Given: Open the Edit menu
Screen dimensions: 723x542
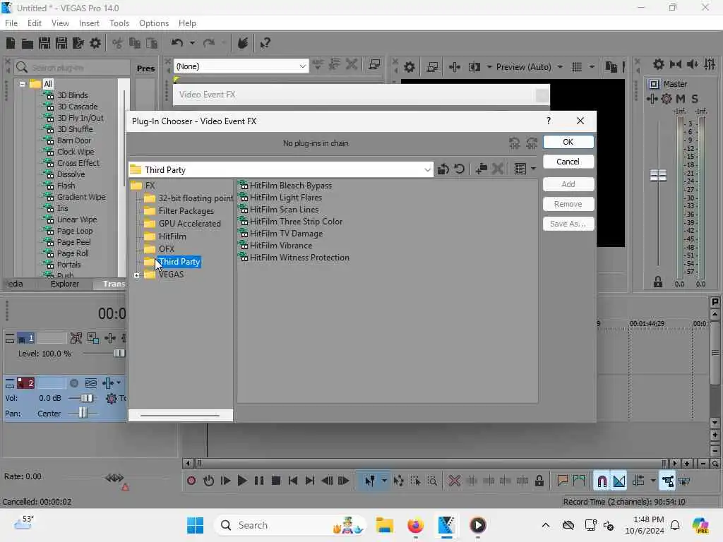Looking at the screenshot, I should point(34,23).
